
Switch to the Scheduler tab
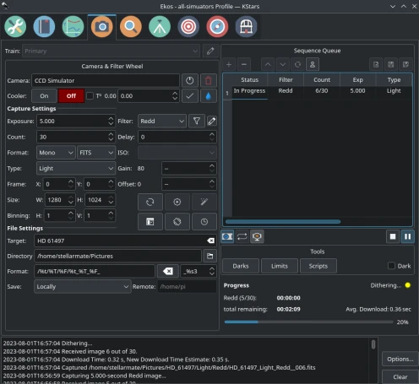(x=44, y=27)
